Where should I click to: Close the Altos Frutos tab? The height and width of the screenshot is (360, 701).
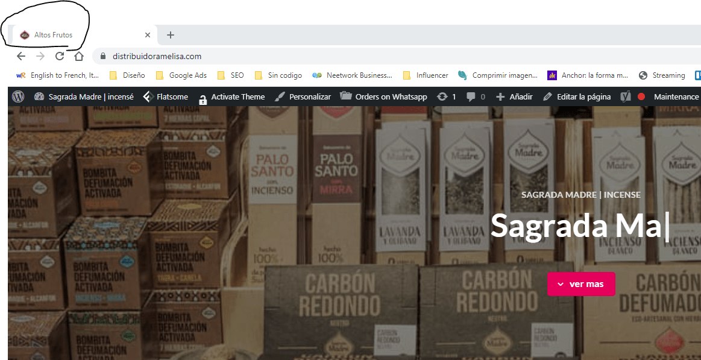148,35
